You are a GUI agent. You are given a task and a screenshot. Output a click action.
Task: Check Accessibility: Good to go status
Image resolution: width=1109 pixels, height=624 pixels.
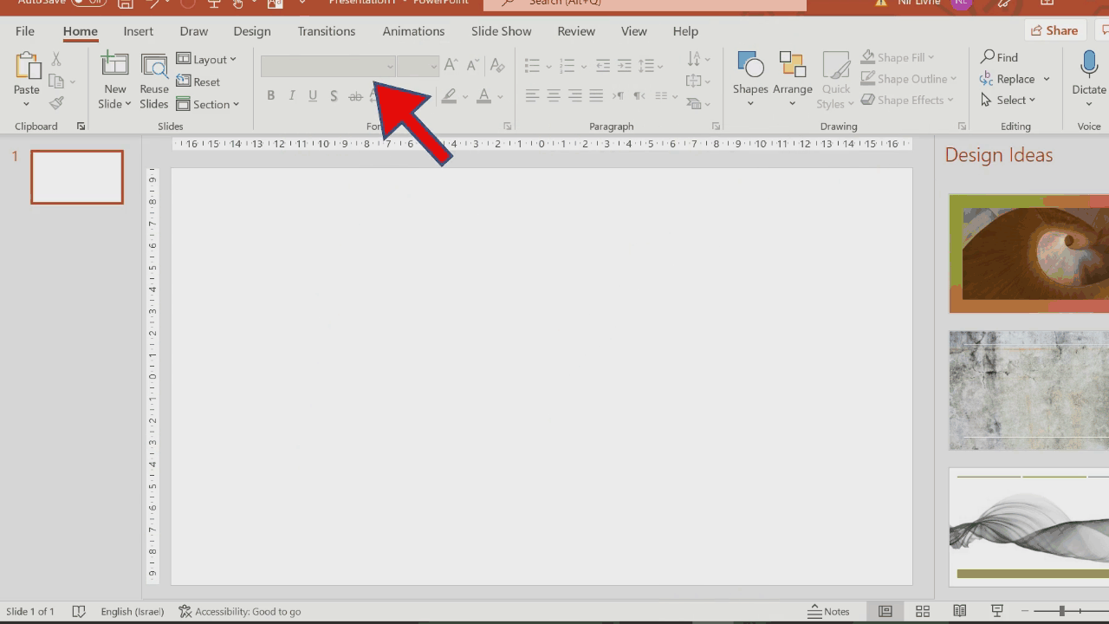click(x=240, y=611)
